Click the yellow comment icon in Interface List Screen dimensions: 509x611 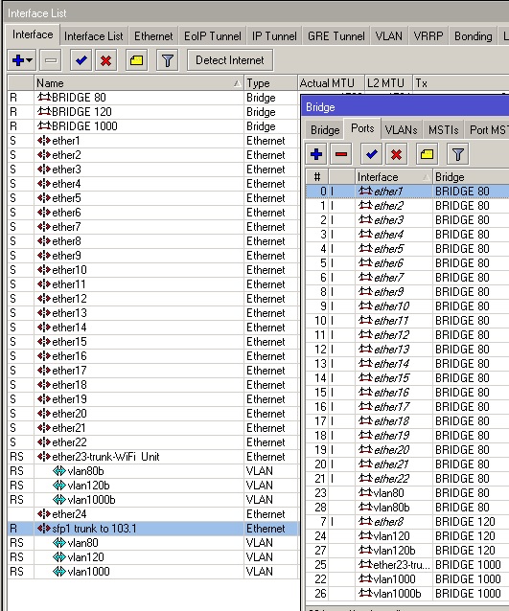click(136, 60)
